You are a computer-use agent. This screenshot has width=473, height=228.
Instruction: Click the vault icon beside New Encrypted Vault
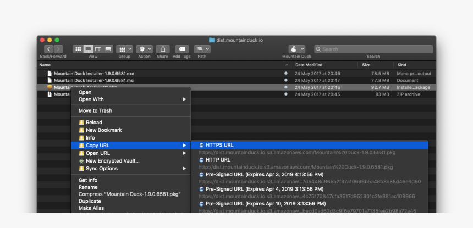coord(81,161)
